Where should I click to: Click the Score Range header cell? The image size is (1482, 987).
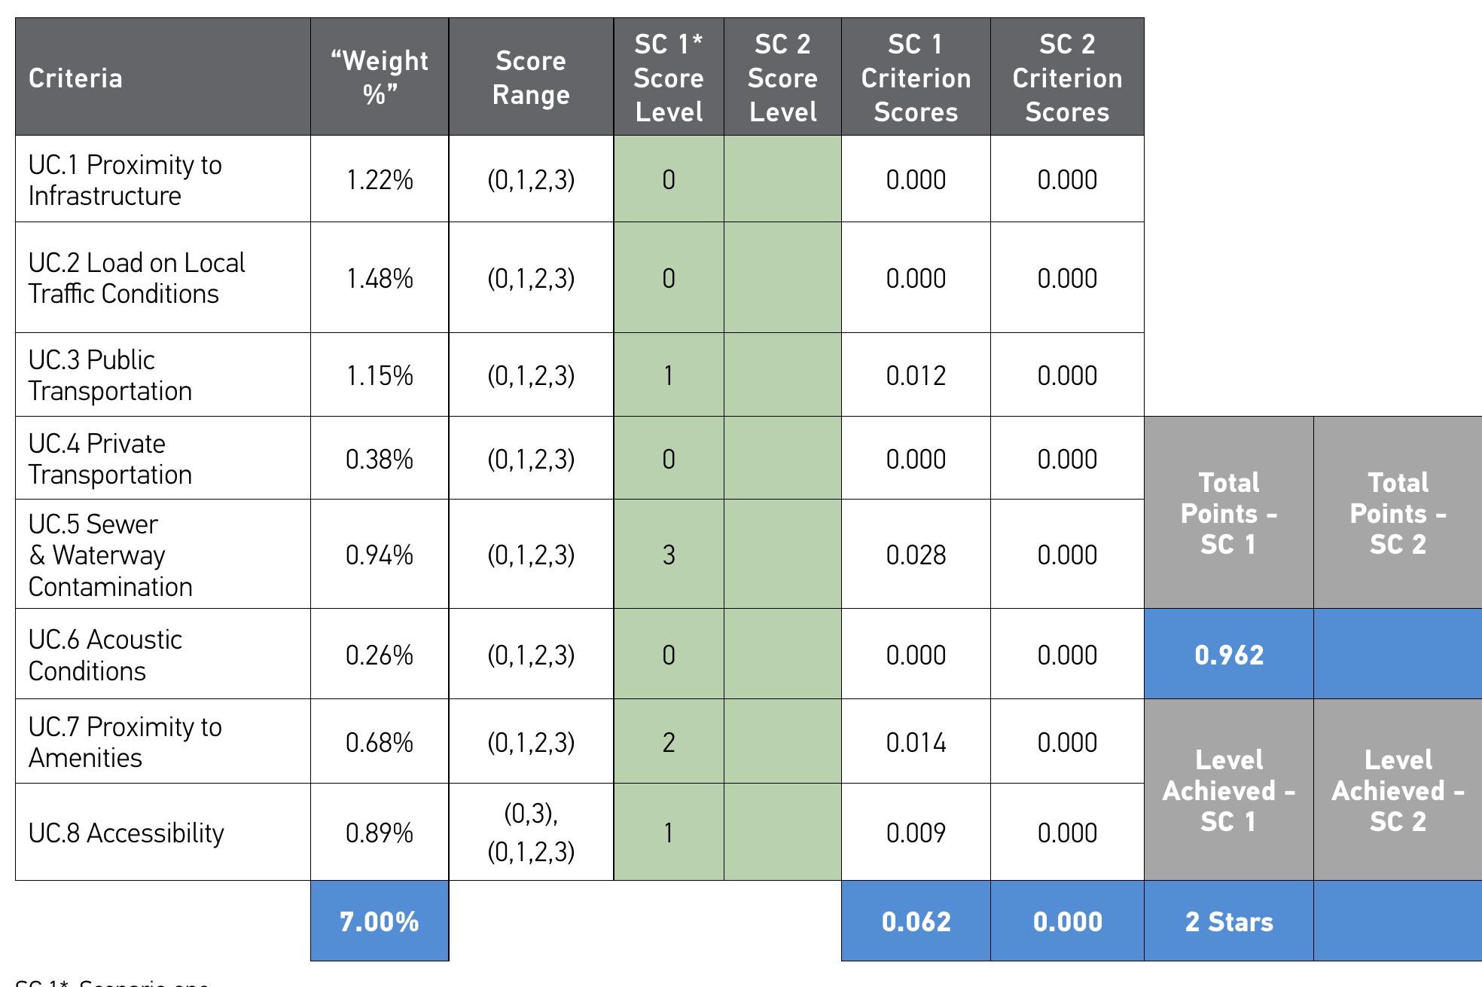531,78
